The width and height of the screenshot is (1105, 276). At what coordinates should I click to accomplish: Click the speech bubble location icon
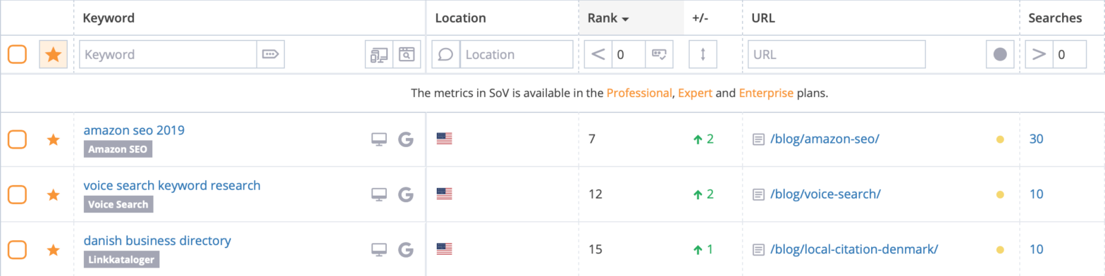446,54
